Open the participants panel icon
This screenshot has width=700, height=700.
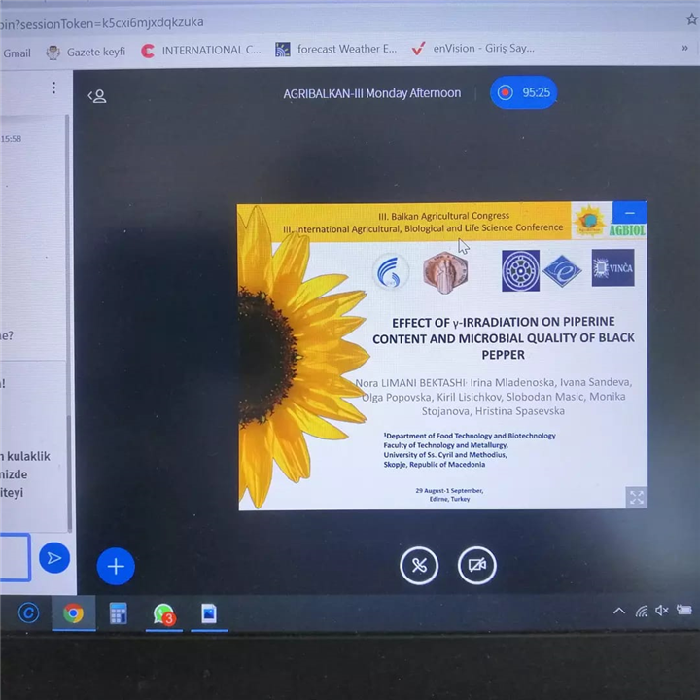[96, 95]
